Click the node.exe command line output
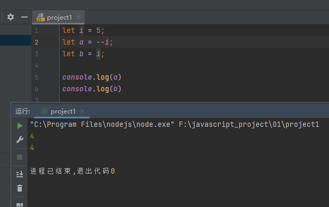This screenshot has height=207, width=329. tap(175, 125)
